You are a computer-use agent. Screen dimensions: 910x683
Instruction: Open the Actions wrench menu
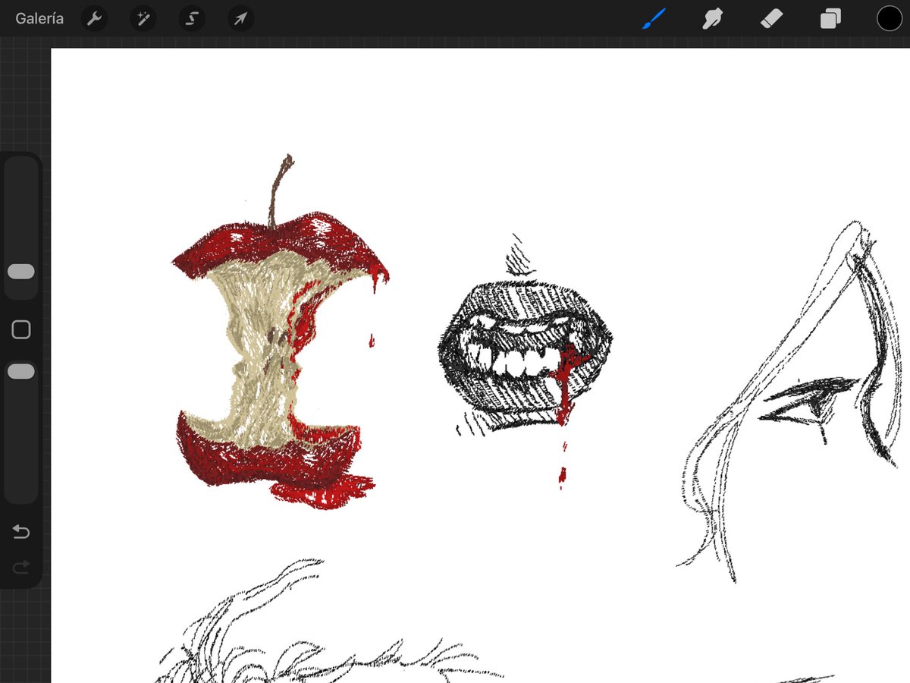tap(94, 18)
